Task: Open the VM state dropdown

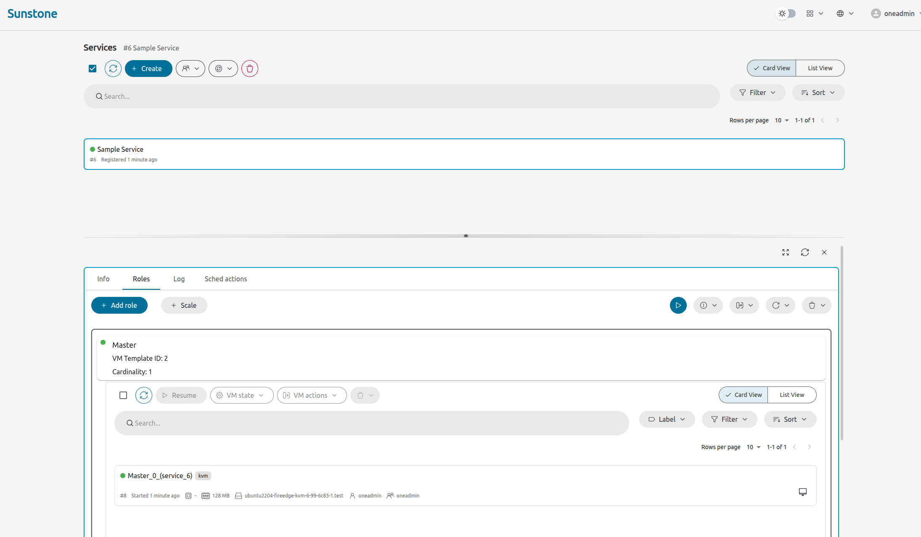Action: 242,395
